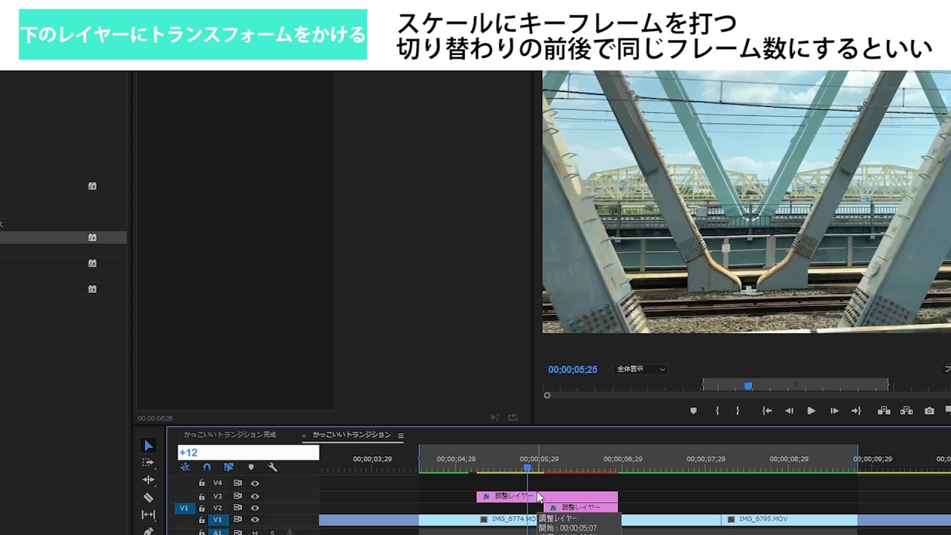Click program monitor zoom scroll handle
The height and width of the screenshot is (535, 951).
547,395
